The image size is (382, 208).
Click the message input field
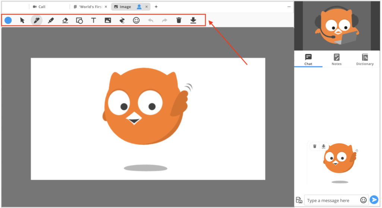(332, 200)
